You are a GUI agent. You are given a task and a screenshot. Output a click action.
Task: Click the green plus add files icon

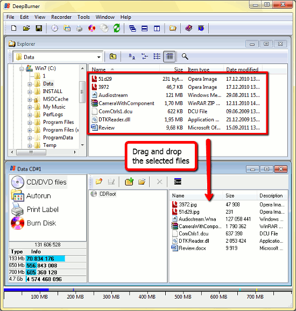(129, 181)
